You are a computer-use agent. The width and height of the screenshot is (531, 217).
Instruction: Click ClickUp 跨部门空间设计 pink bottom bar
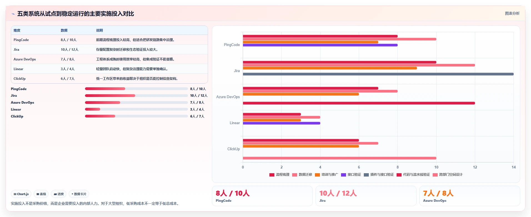coord(339,158)
